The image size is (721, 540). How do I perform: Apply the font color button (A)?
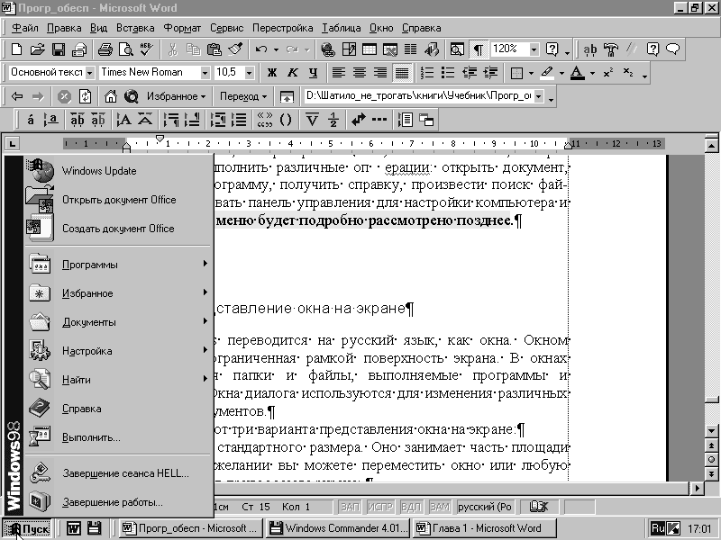click(578, 73)
